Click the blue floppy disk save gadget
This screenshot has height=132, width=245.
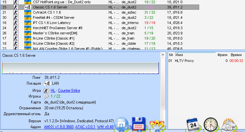139,124
